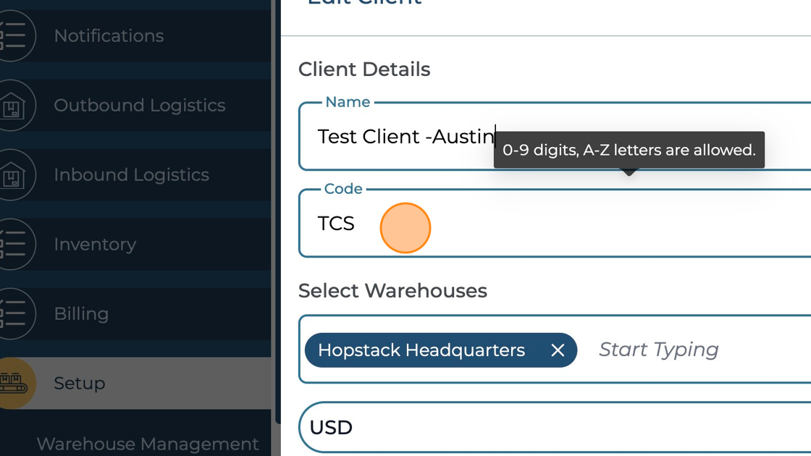Click the Billing sidebar icon

click(13, 314)
